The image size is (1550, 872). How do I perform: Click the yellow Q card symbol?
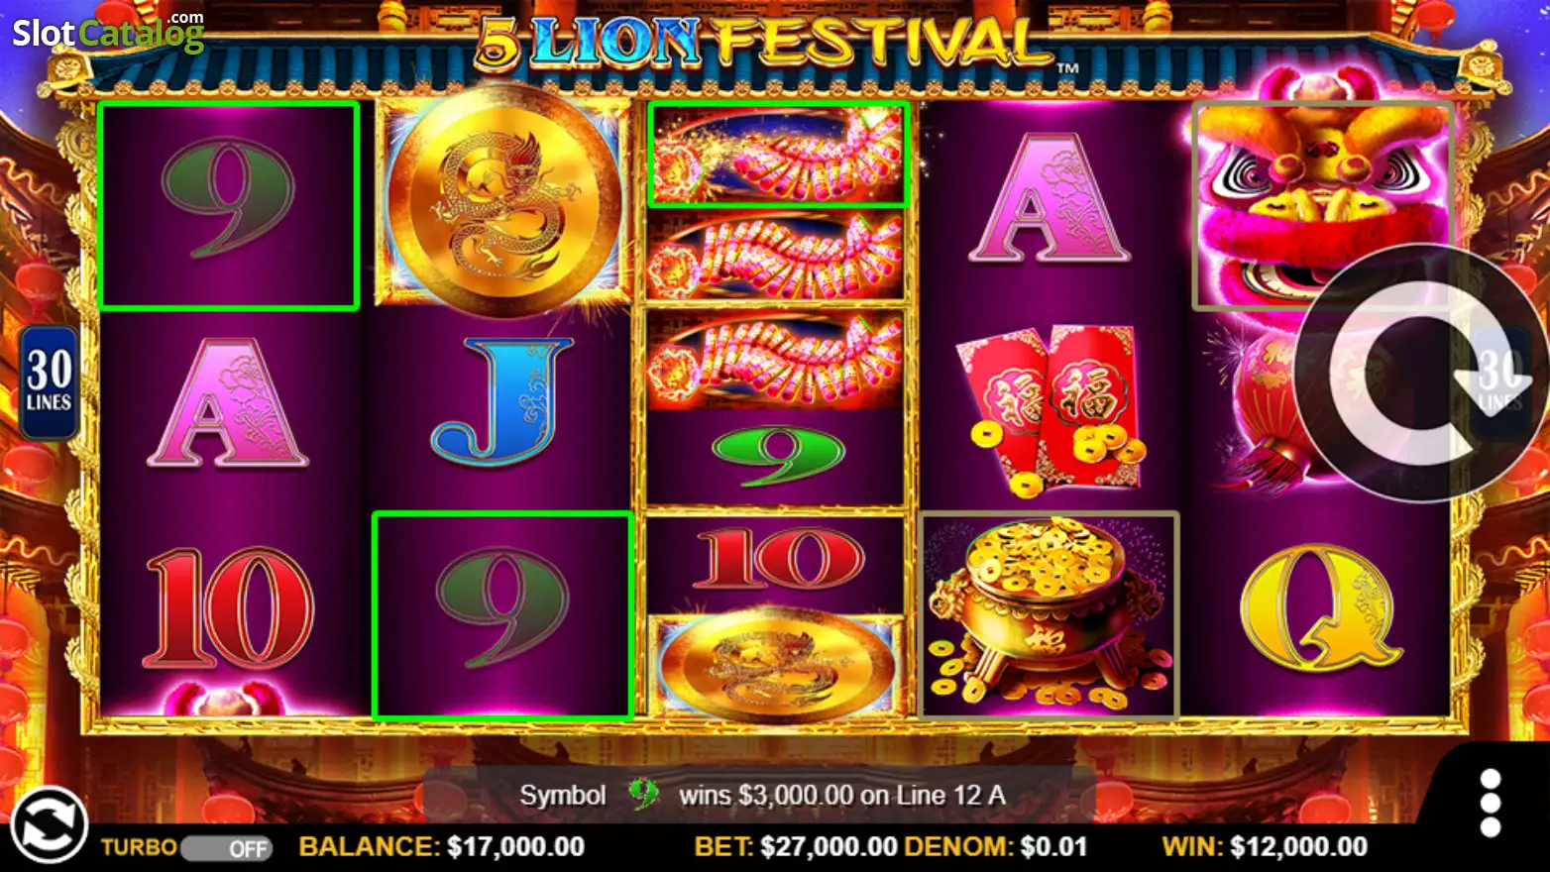tap(1322, 606)
